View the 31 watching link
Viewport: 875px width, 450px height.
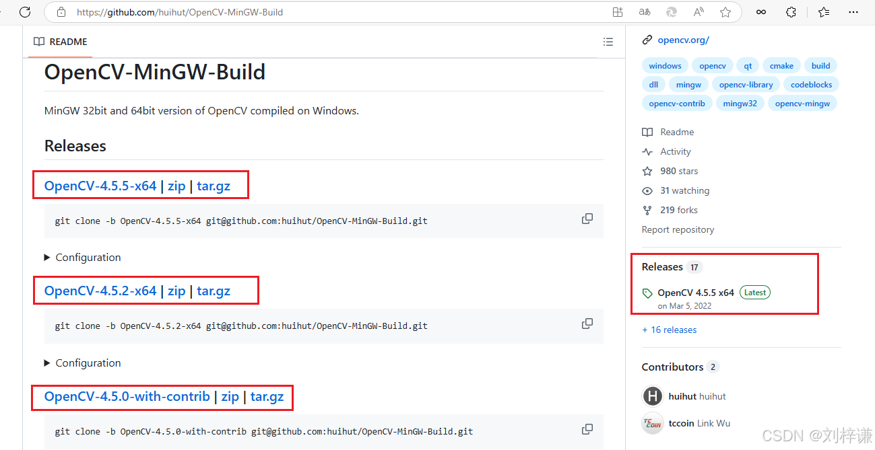tap(676, 190)
